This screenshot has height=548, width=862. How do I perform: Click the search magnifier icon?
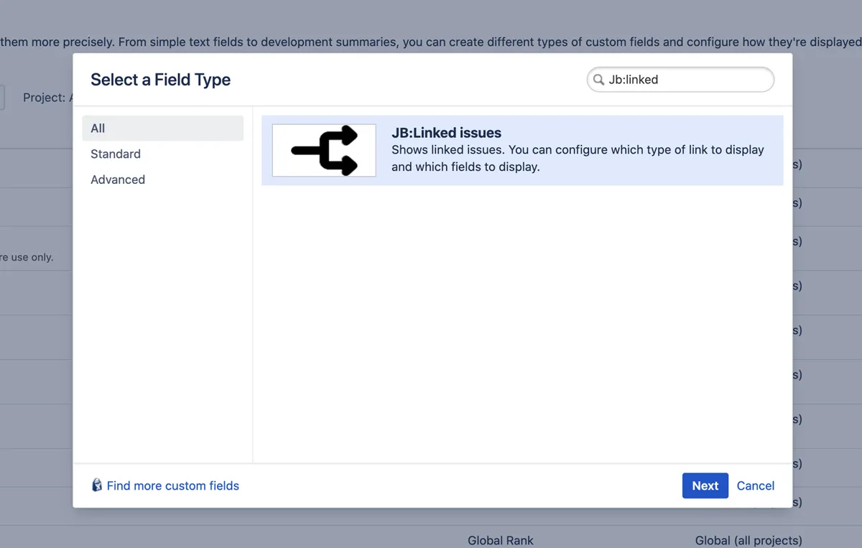point(598,80)
